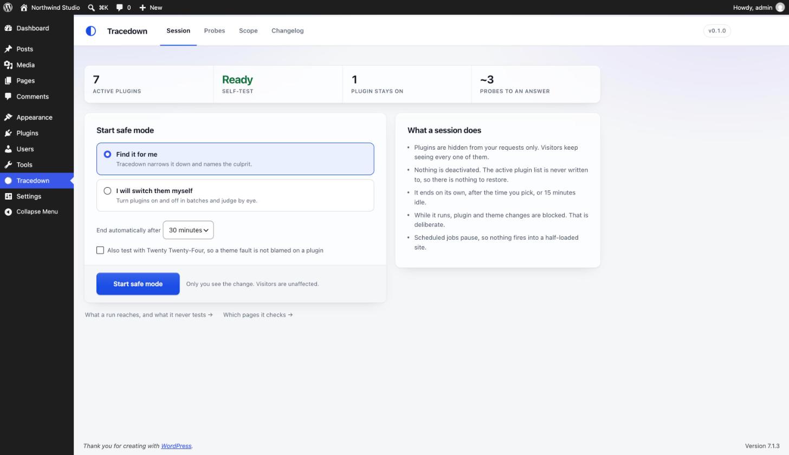Screen dimensions: 789x455
Task: Click the Pages sidebar icon
Action: click(8, 80)
